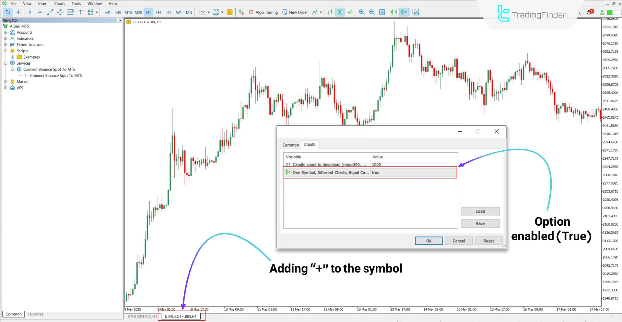The image size is (622, 322).
Task: Click the Load button
Action: point(480,211)
